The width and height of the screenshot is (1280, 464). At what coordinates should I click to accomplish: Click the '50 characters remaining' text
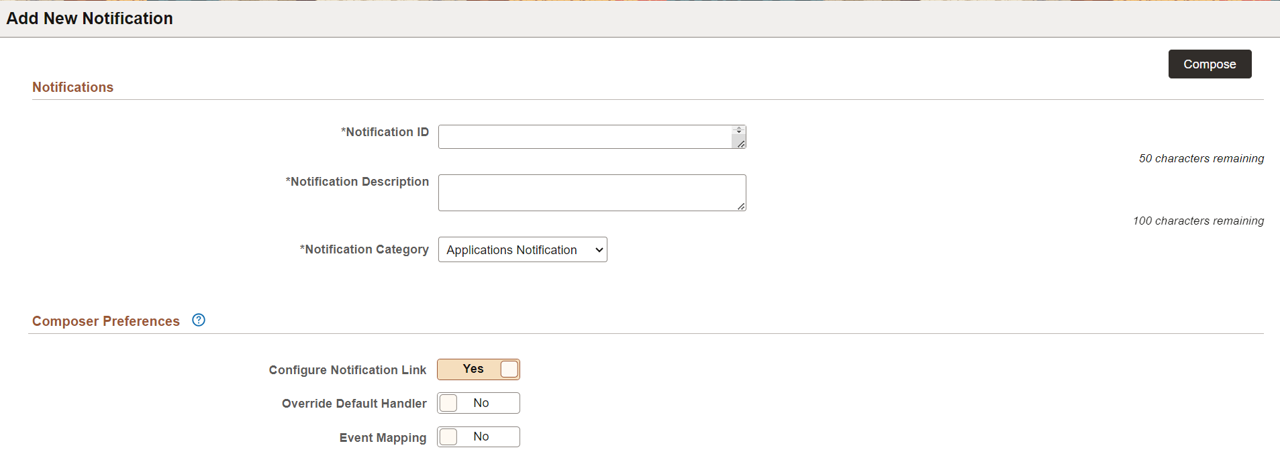(1201, 158)
